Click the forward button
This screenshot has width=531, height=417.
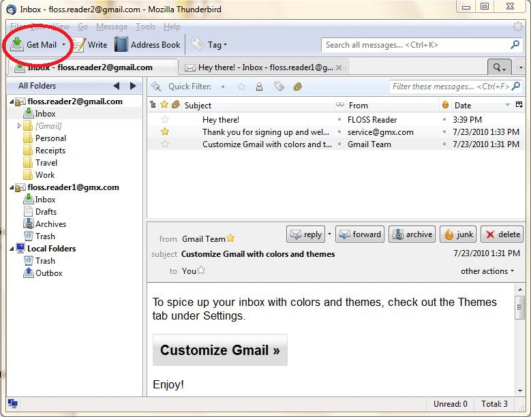[x=360, y=234]
